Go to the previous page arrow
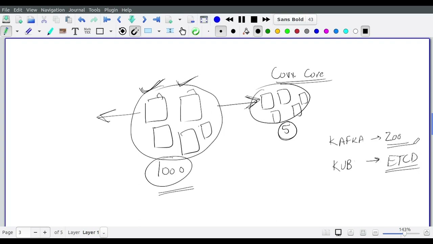The image size is (433, 244). 119,19
